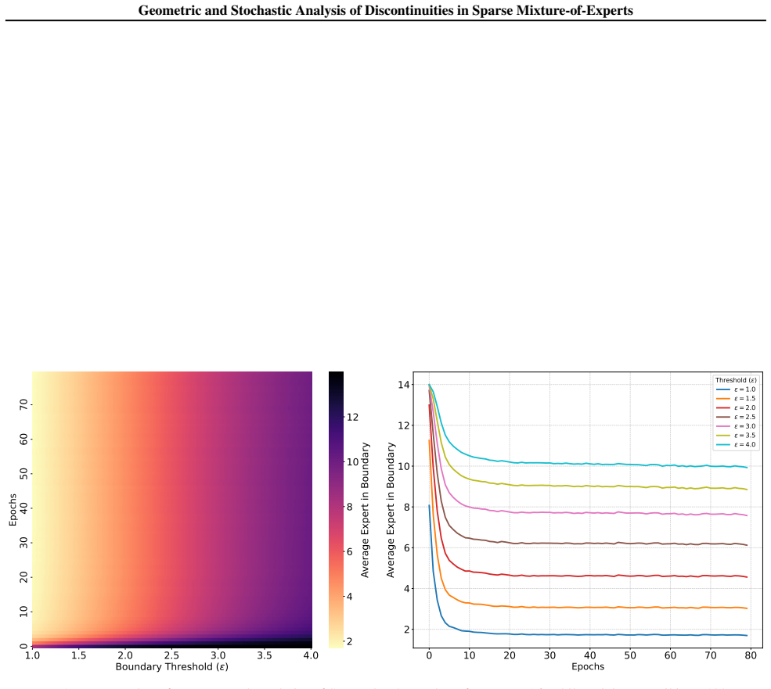Click legend entry text "ε = 3.0"

744,426
